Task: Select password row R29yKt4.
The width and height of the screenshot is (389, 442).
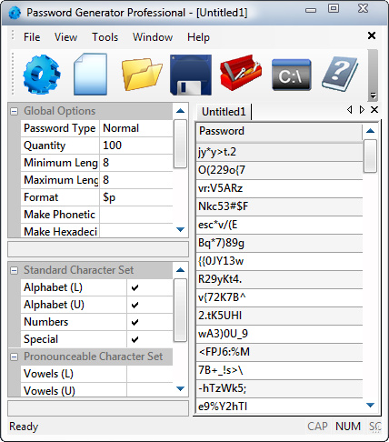Action: [279, 279]
